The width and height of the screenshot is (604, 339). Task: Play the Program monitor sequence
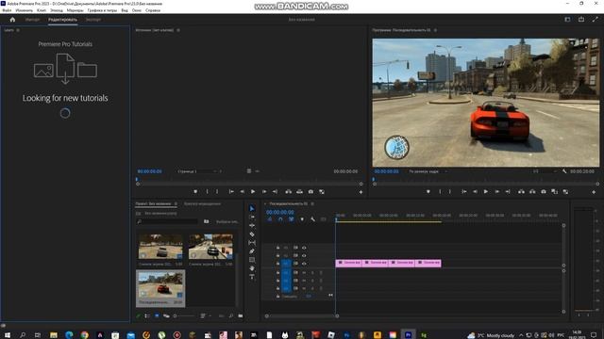486,191
